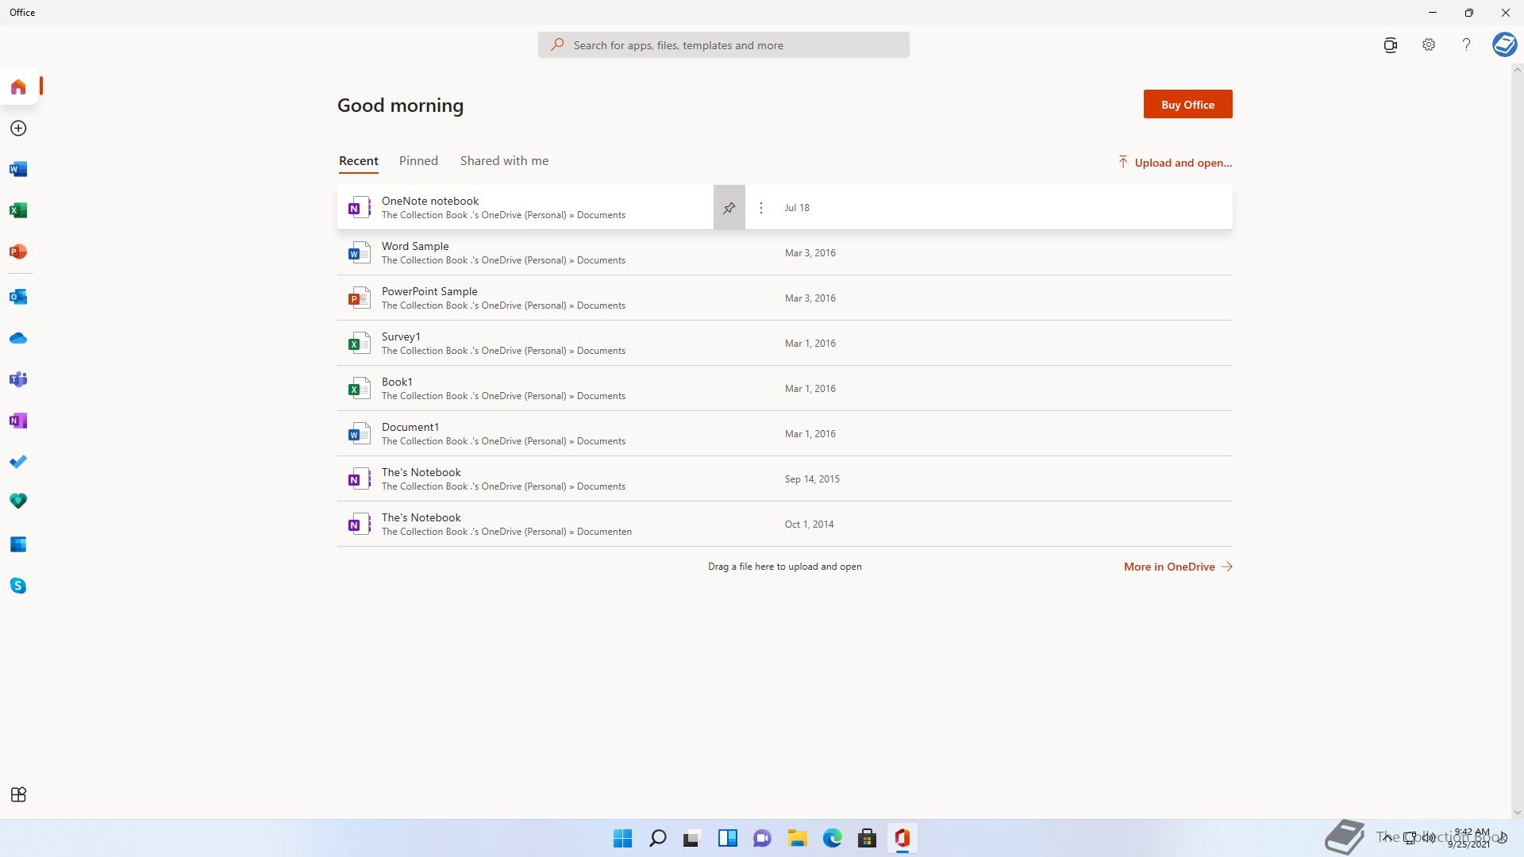Image resolution: width=1524 pixels, height=857 pixels.
Task: Open the OneNote notebook file
Action: (784, 207)
